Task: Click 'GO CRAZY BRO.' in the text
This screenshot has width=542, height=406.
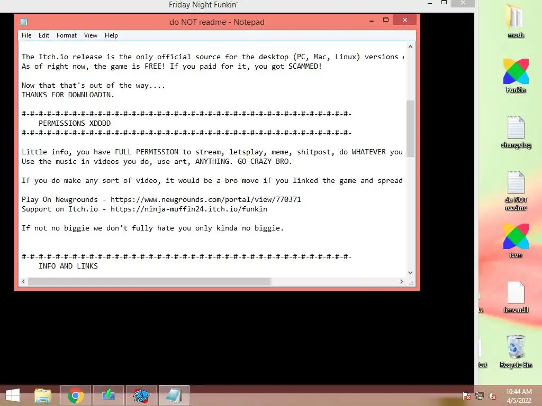Action: (x=265, y=162)
